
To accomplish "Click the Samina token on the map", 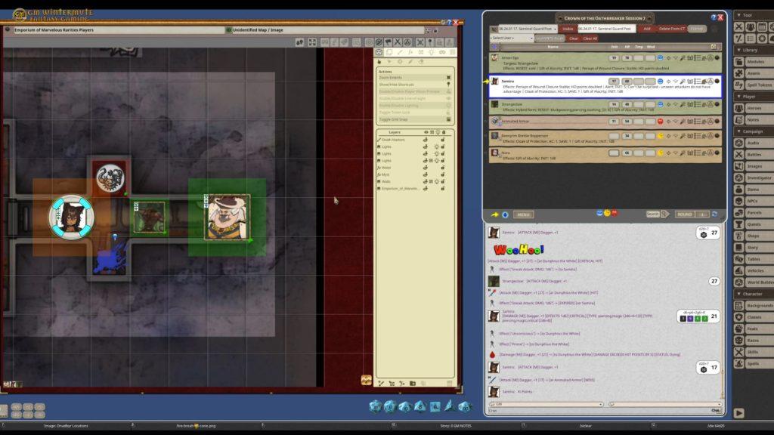I will [x=72, y=217].
